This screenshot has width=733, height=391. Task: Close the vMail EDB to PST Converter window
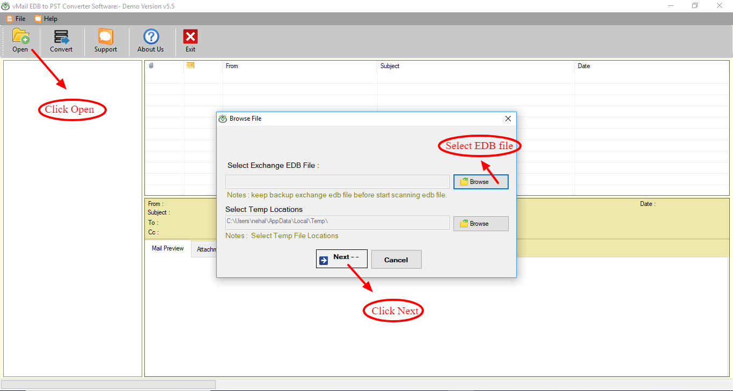(x=720, y=6)
